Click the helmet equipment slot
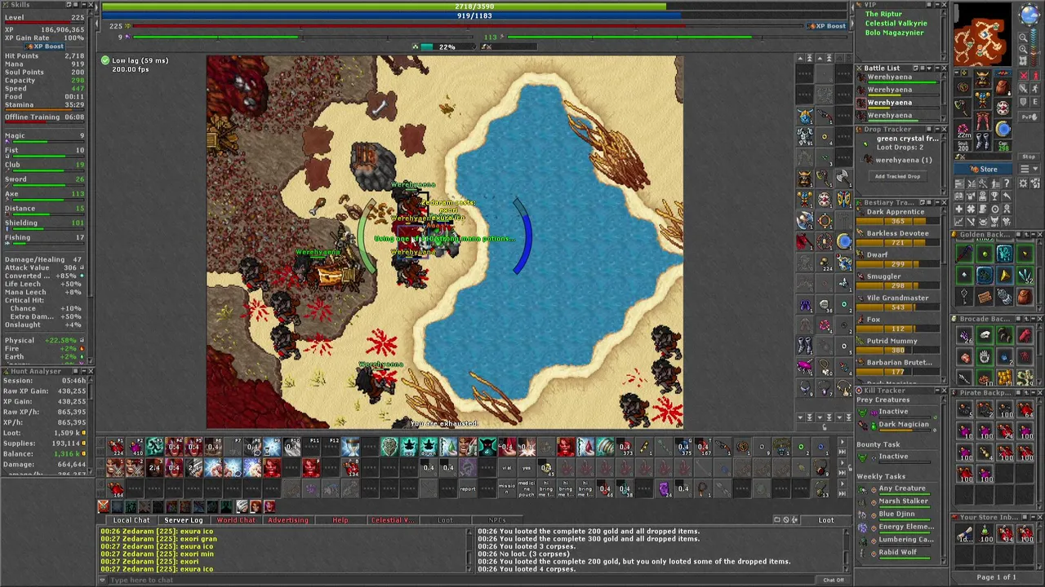Screen dimensions: 1045x587 982,78
